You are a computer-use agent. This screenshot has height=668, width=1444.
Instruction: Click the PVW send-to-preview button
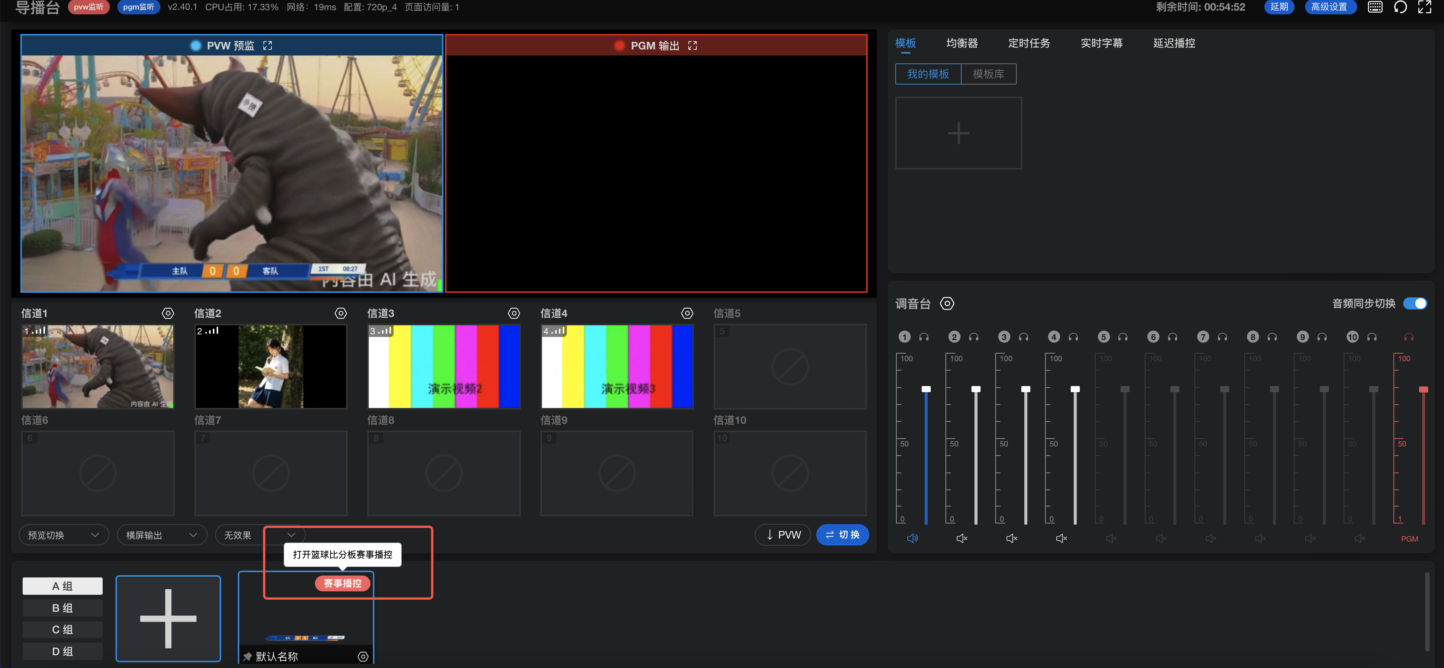(x=783, y=535)
